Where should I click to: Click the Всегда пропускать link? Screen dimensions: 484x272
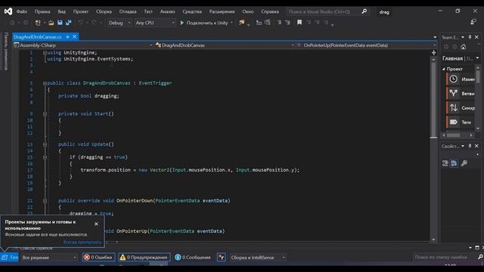pyautogui.click(x=82, y=242)
